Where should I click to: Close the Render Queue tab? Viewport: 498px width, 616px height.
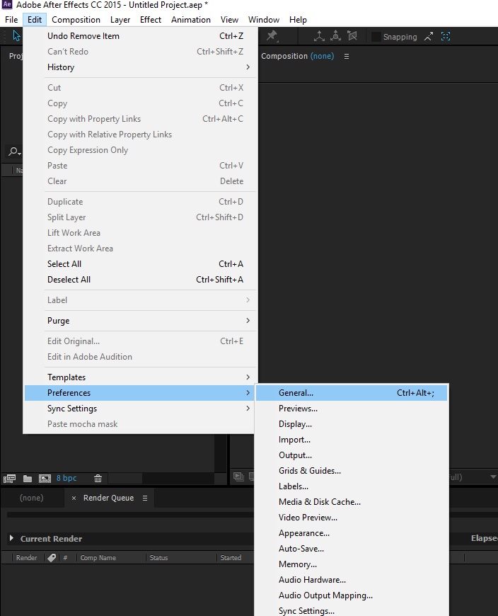(x=74, y=498)
